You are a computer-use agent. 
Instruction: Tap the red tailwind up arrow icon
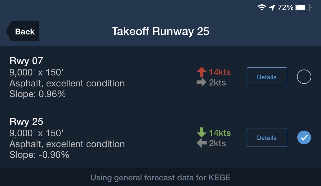(202, 72)
